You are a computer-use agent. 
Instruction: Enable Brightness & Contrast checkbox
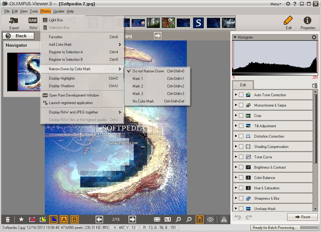click(x=241, y=167)
